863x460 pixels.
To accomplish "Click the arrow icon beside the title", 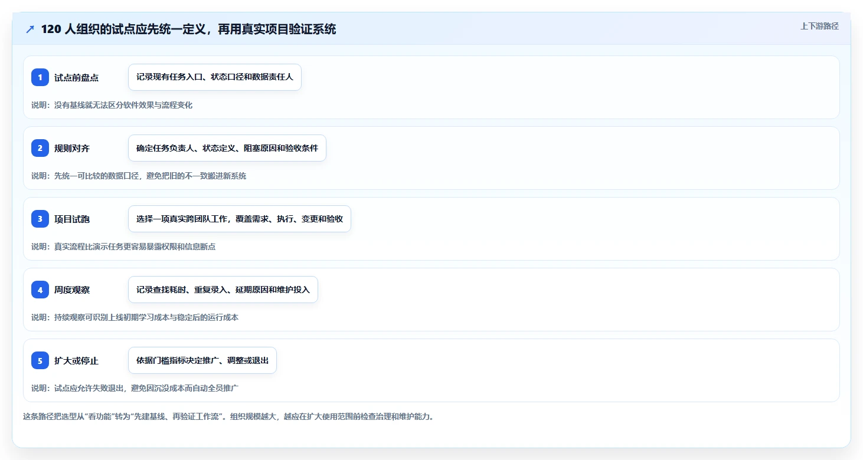I will 30,29.
